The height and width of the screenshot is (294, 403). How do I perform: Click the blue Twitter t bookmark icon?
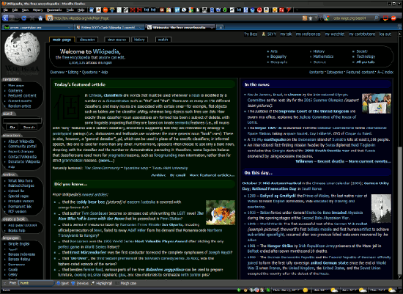tap(177, 10)
